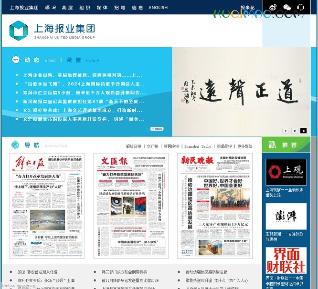Open the 文汇报 front page thumbnail

(x=131, y=206)
